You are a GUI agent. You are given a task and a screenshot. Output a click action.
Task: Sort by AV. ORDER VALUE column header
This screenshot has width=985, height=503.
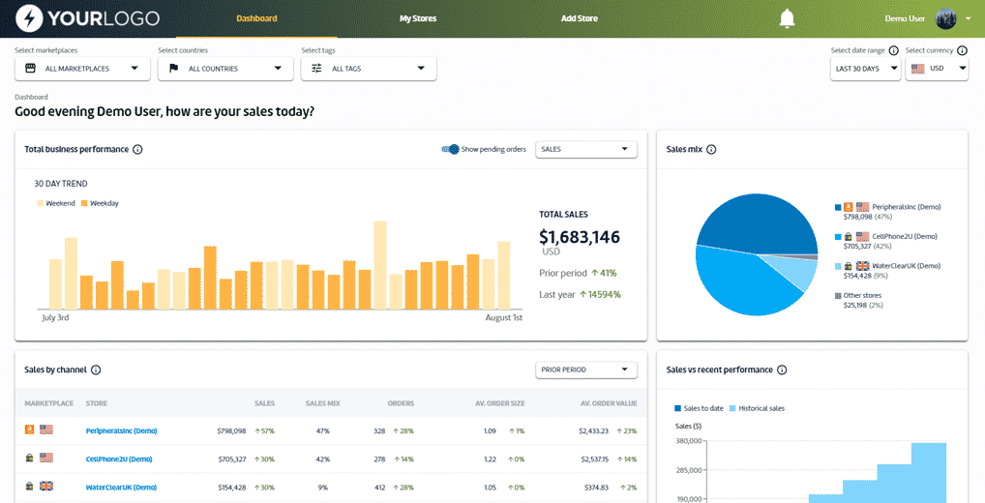point(609,403)
